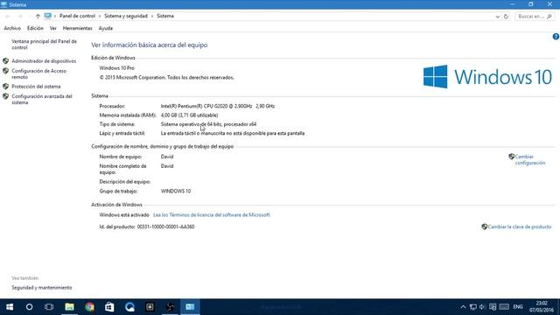Open Protección del sistema

[36, 87]
